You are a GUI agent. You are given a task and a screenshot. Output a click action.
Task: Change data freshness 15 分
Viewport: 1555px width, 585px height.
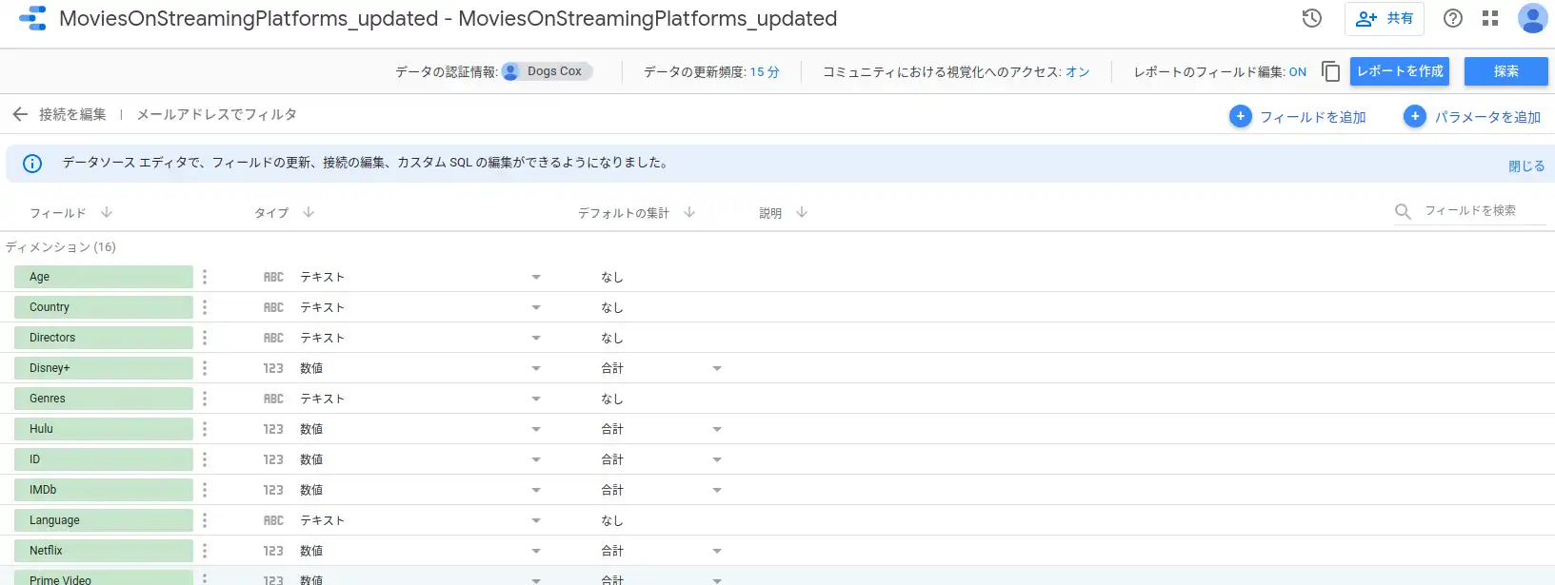[x=765, y=72]
